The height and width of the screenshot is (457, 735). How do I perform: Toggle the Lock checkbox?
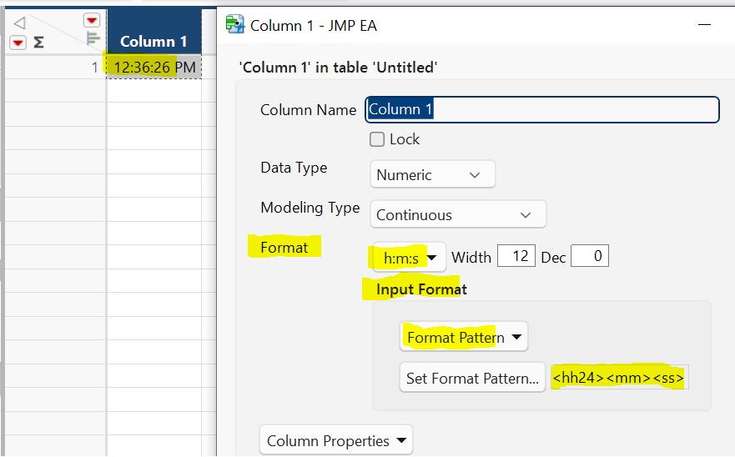377,139
